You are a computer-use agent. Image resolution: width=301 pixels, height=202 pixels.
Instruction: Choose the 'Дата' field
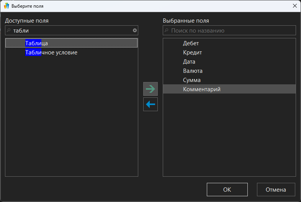189,62
